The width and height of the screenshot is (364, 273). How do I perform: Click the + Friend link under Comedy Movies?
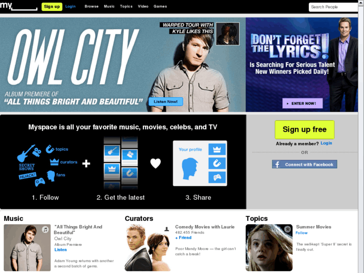coord(183,237)
